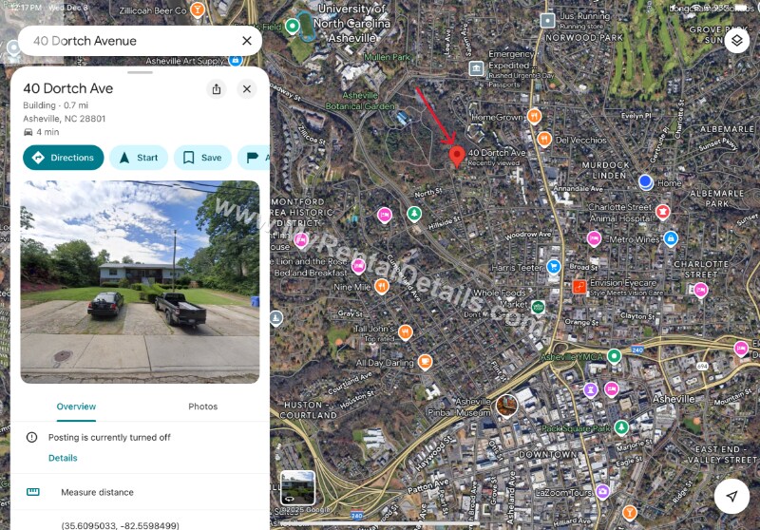Screen dimensions: 760x530
Task: Clear the 40 Dortch Avenue search
Action: click(x=247, y=41)
